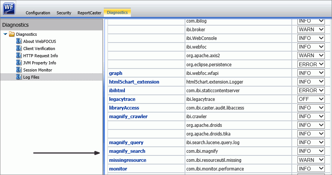Open level dropdown for com.ibi.caster.audit.libaccess

point(311,108)
